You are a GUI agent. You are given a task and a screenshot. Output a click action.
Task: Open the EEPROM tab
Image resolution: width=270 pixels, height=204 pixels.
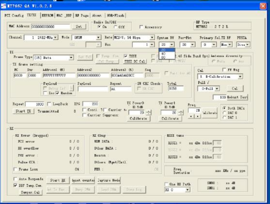click(48, 16)
